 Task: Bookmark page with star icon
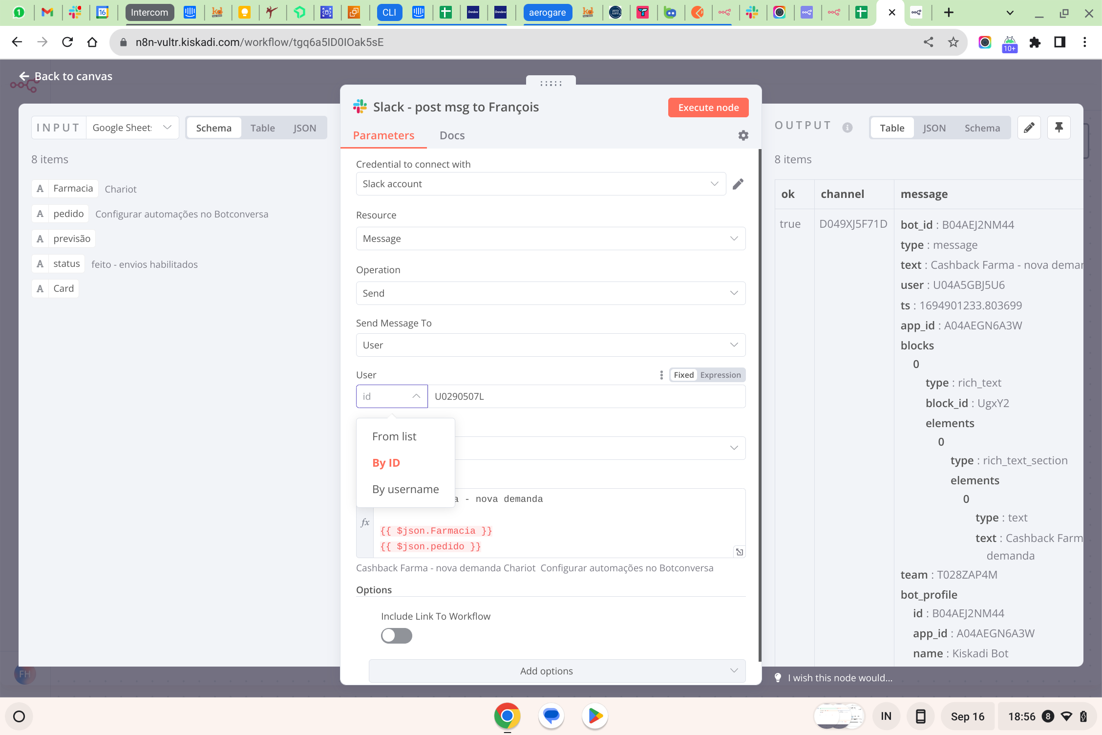953,42
